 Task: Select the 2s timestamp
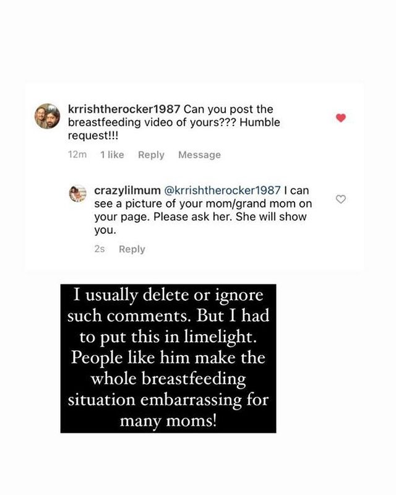point(100,249)
